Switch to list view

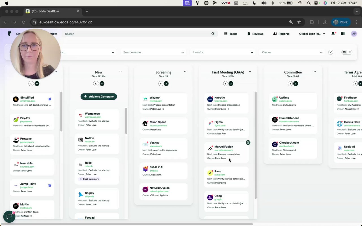[350, 52]
